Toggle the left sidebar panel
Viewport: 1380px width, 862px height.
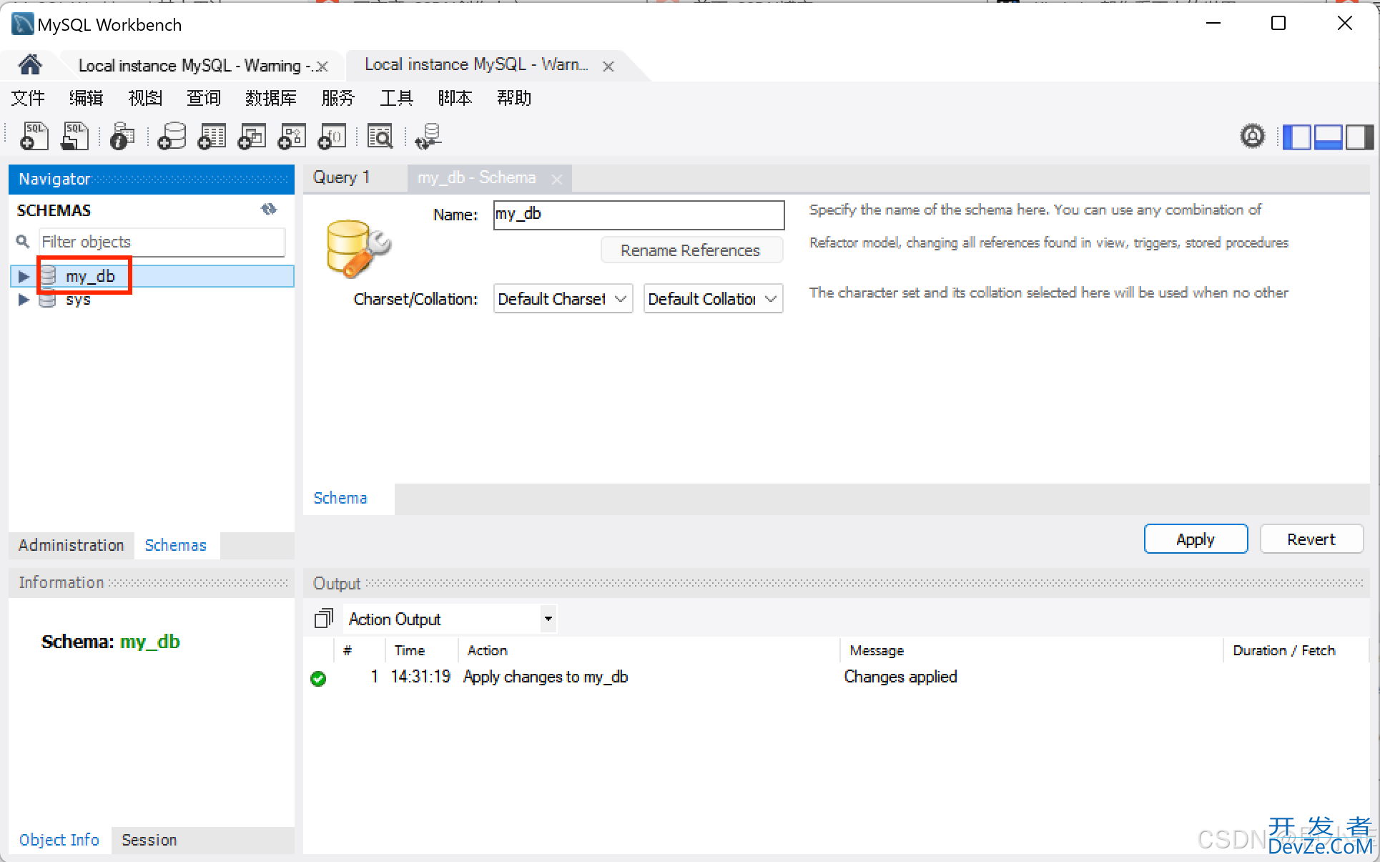(1296, 137)
